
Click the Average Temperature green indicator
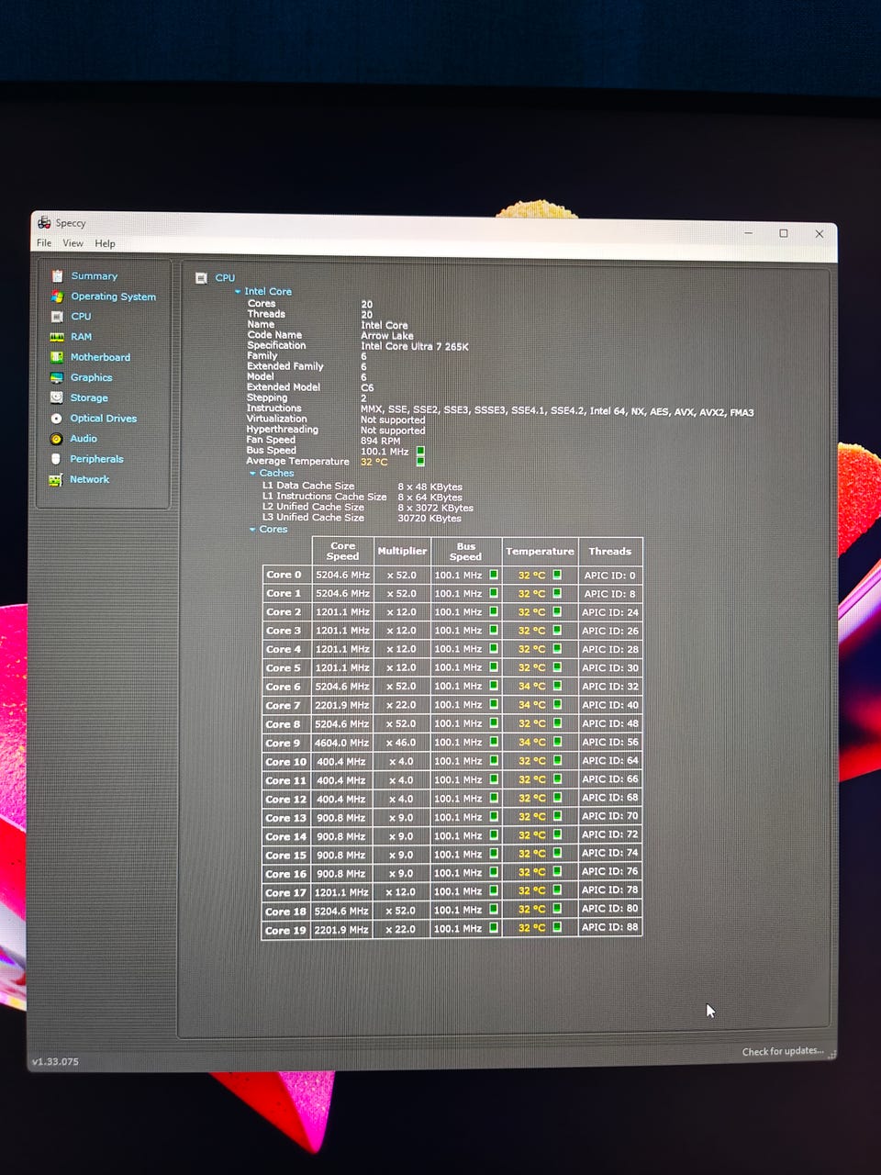[420, 462]
